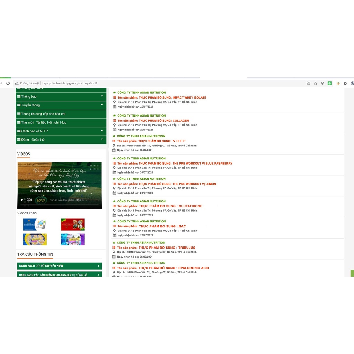This screenshot has height=354, width=354.
Task: Open the red thumbnail under Videos khác
Action: point(73,224)
